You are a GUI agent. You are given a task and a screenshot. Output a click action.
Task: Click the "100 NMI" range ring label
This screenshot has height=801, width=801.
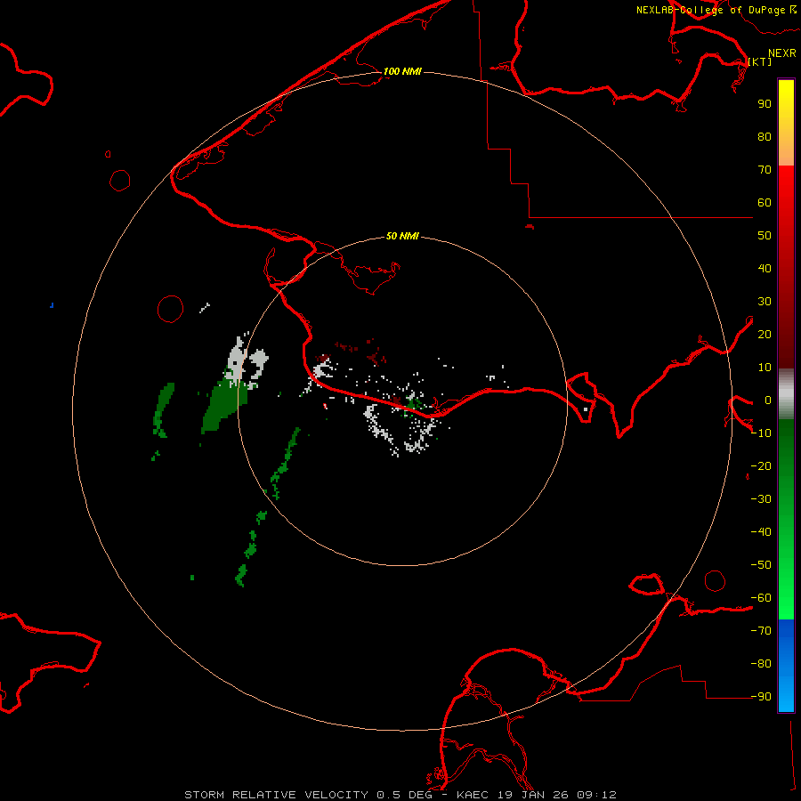click(402, 71)
